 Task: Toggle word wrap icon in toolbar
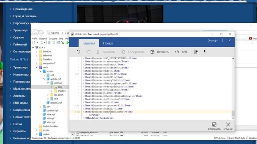(x=196, y=52)
